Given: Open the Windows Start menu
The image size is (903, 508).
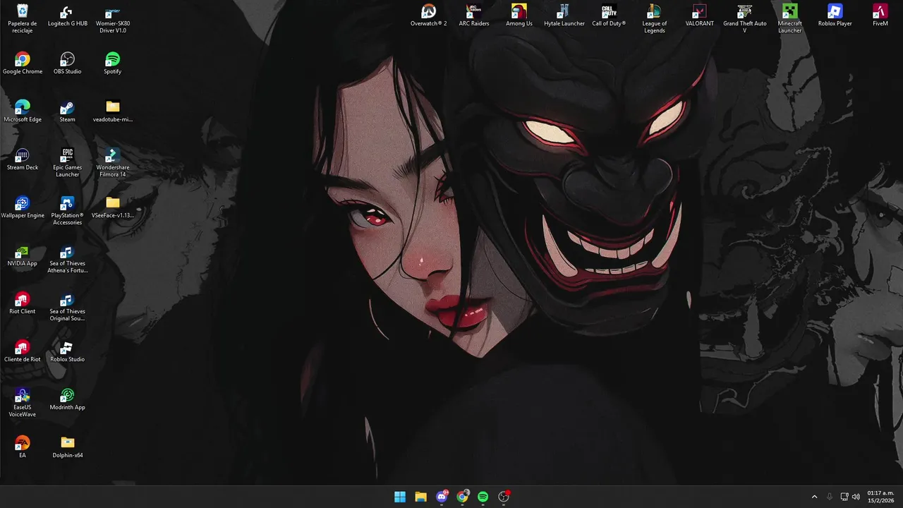Looking at the screenshot, I should [x=400, y=497].
